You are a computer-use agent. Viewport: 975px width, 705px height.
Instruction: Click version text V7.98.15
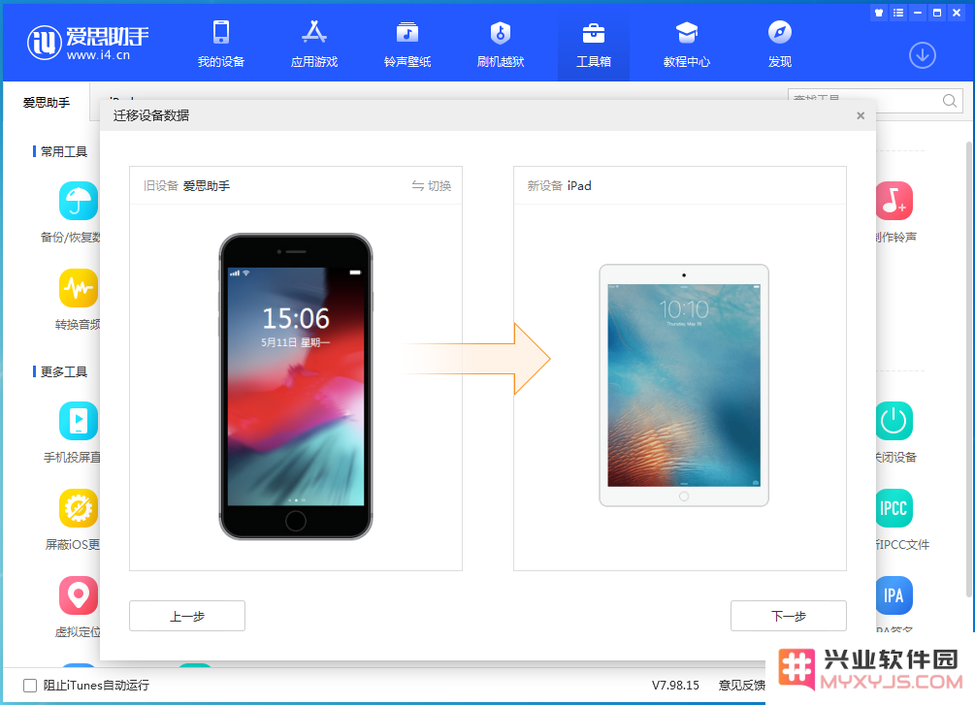click(675, 685)
